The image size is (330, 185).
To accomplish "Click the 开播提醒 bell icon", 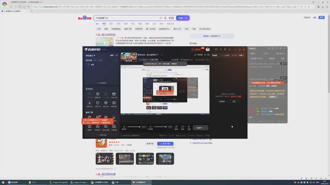I will point(198,55).
